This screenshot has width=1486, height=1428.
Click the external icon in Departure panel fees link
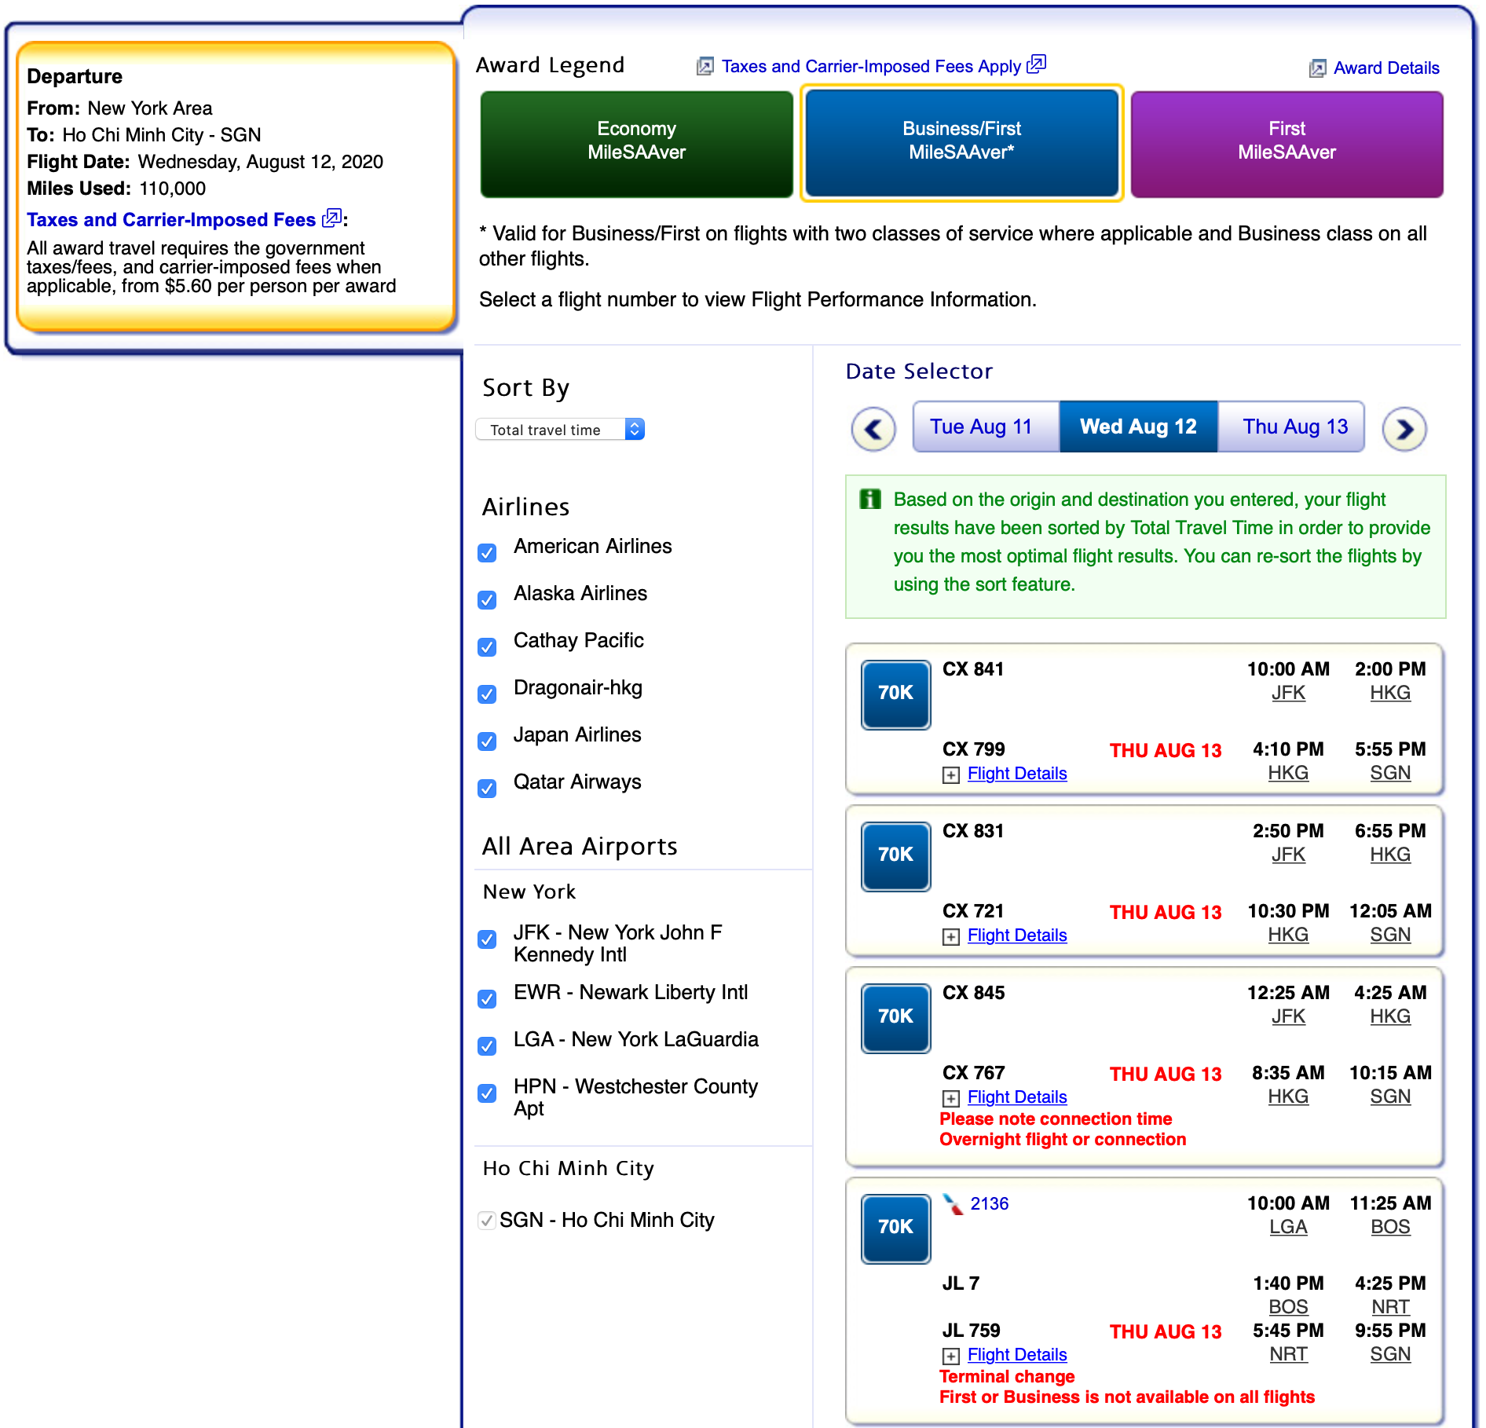pos(332,218)
